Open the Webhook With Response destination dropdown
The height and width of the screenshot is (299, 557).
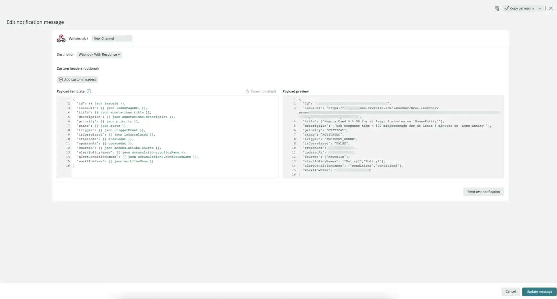(x=99, y=55)
